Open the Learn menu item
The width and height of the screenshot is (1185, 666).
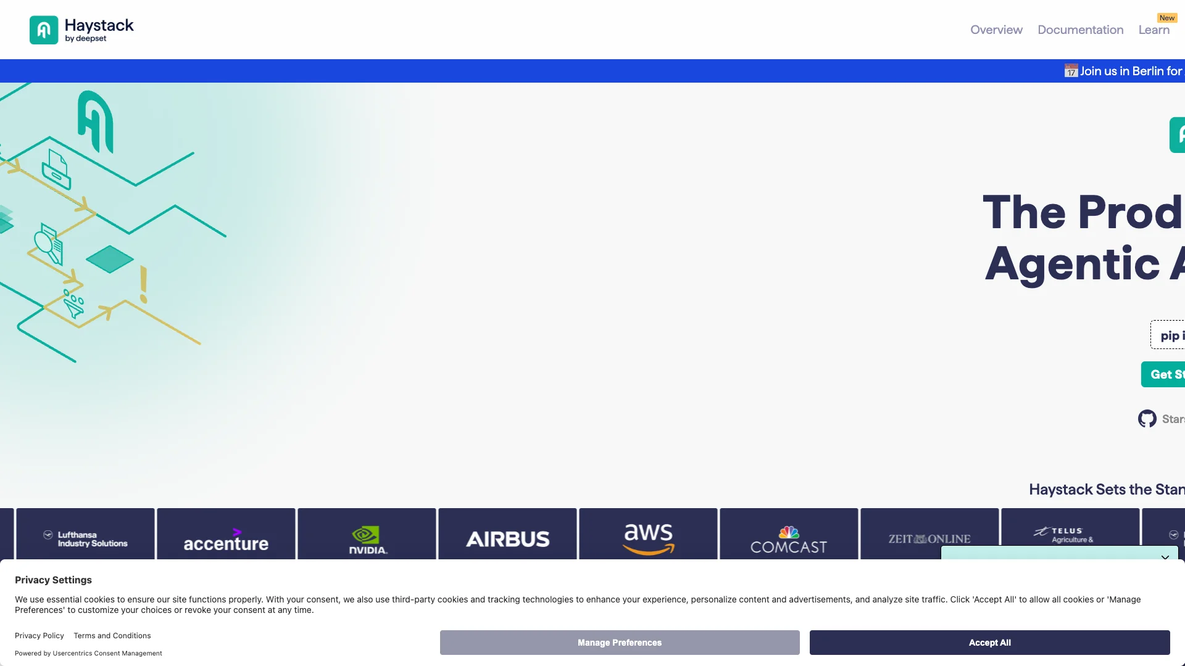(1154, 30)
